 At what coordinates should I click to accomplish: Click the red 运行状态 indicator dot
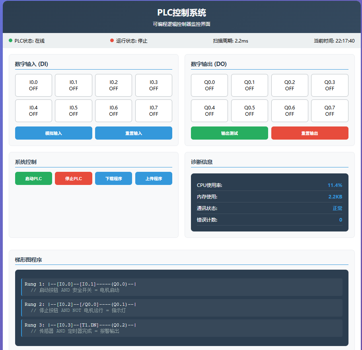[x=112, y=41]
